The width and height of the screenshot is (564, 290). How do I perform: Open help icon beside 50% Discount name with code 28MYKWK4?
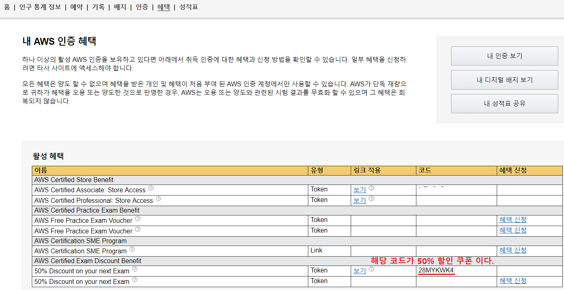click(135, 269)
